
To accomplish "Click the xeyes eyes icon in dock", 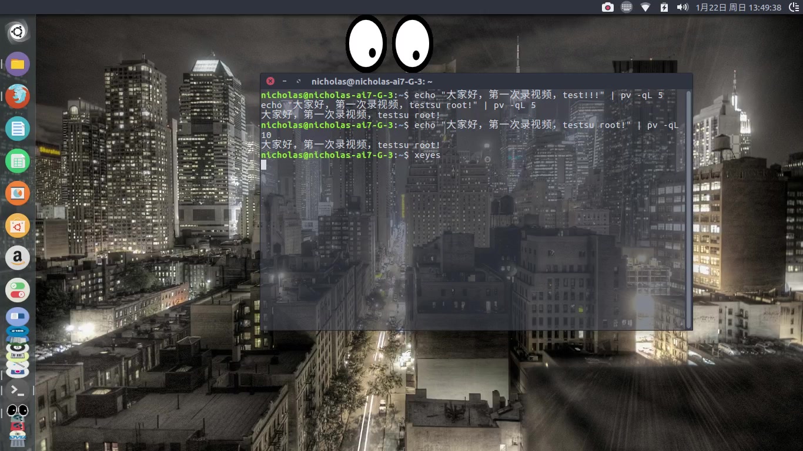I will point(17,410).
